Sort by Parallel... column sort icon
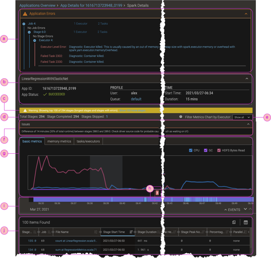Viewport: 271px width, 258px height. click(246, 232)
